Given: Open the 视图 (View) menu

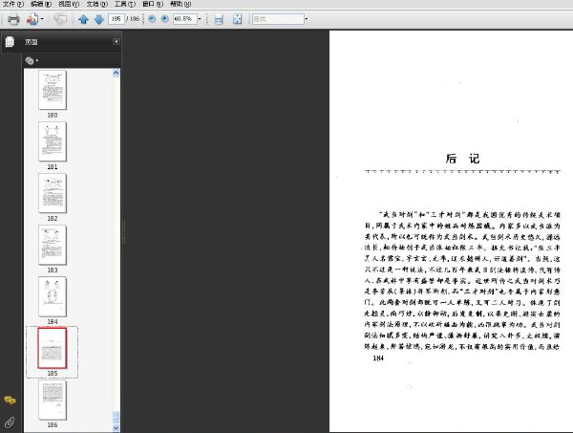Looking at the screenshot, I should click(69, 4).
